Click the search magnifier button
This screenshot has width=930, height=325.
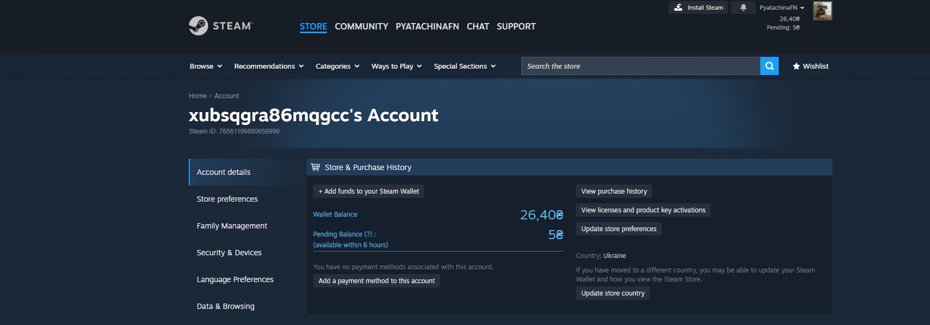(x=769, y=66)
